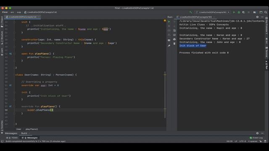Collapse the secondary constructor fold marker
The image size is (269, 151).
tap(14, 39)
